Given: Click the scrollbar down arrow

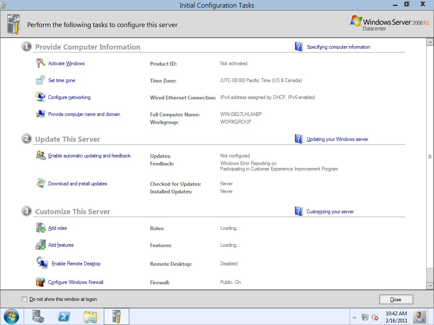Looking at the screenshot, I should point(430,286).
